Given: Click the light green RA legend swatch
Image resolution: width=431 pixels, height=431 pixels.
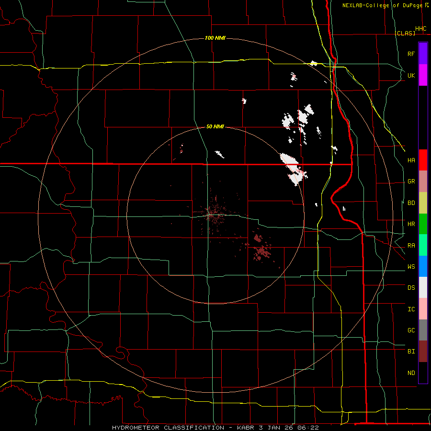Looking at the screenshot, I should [x=423, y=245].
